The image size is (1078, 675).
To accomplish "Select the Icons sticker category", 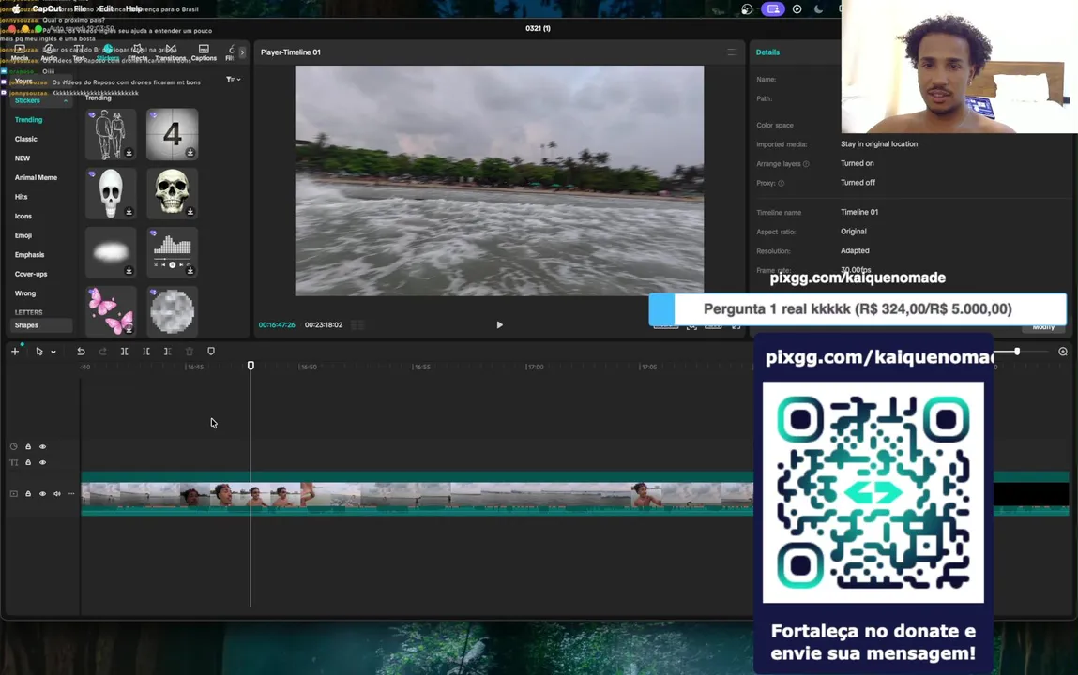I will coord(23,216).
